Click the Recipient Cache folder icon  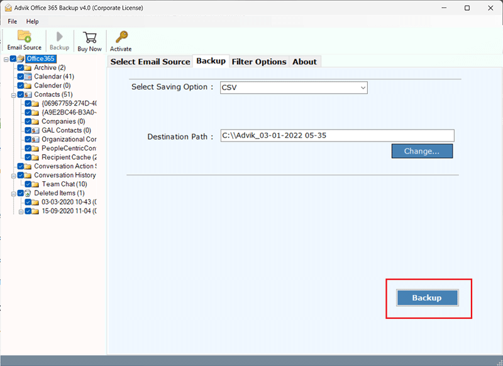coord(35,157)
